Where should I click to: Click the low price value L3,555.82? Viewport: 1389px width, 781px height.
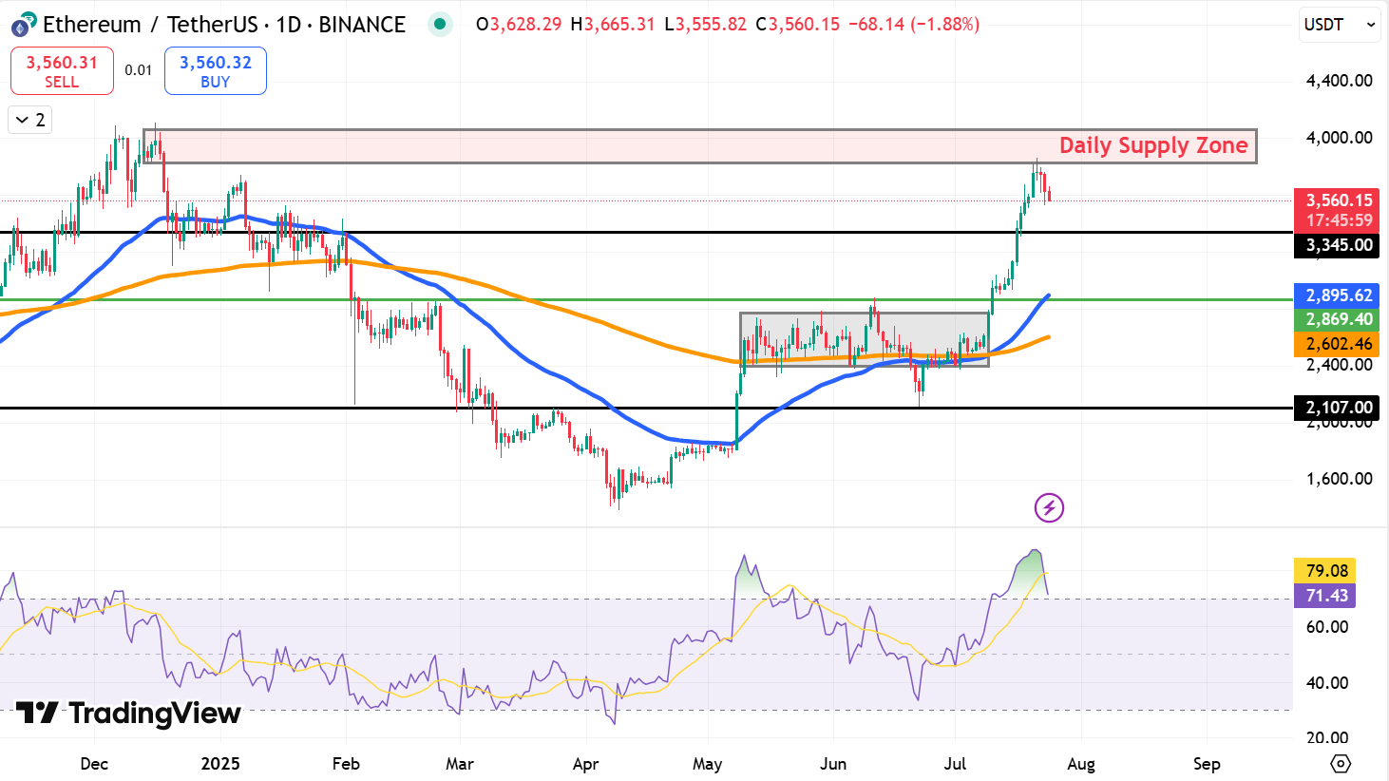pos(706,24)
